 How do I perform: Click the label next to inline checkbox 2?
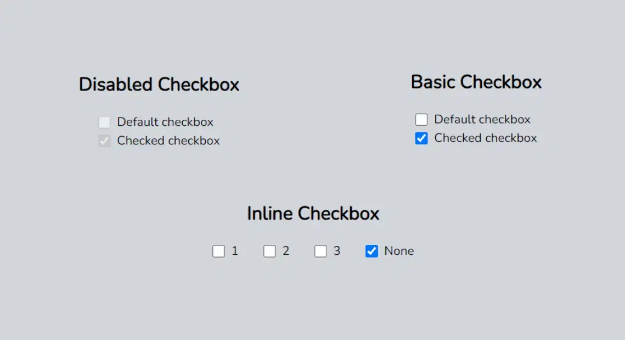click(286, 251)
